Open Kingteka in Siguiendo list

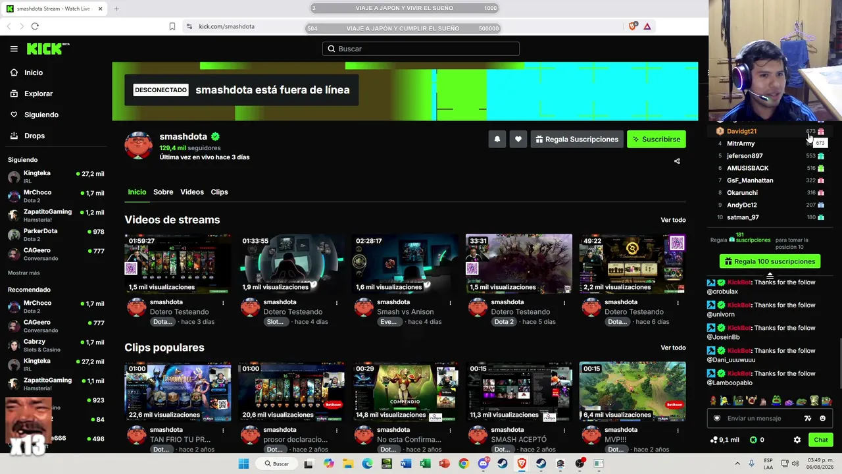tap(56, 176)
